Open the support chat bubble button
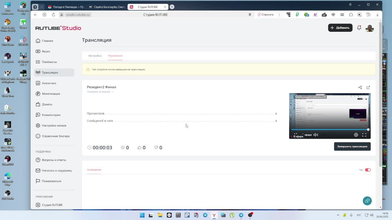Viewport: 392px width, 220px height. (x=367, y=201)
